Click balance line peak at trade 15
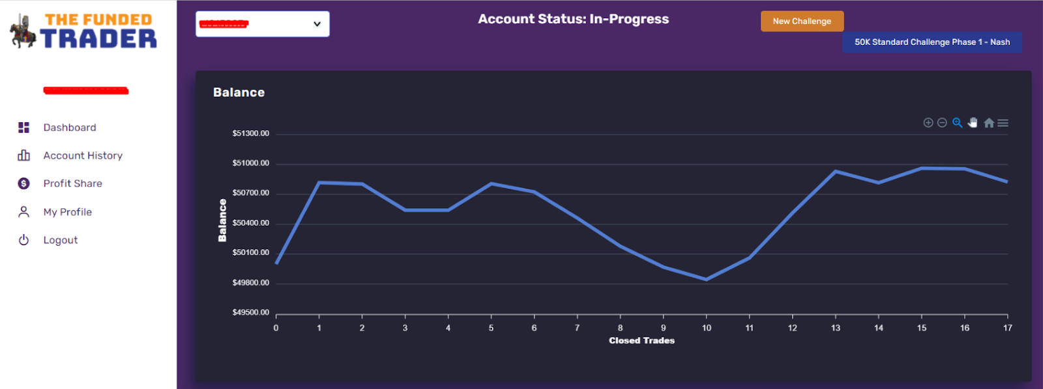Viewport: 1043px width, 389px height. 922,168
